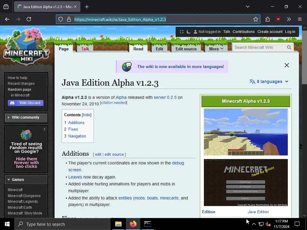Open the terminal window taskbar icon
307x230 pixels.
[x=148, y=224]
